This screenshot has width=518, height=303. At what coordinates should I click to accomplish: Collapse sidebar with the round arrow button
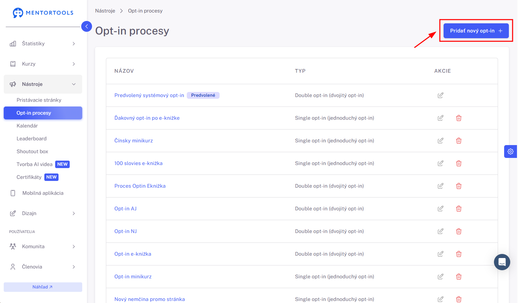[x=87, y=26]
